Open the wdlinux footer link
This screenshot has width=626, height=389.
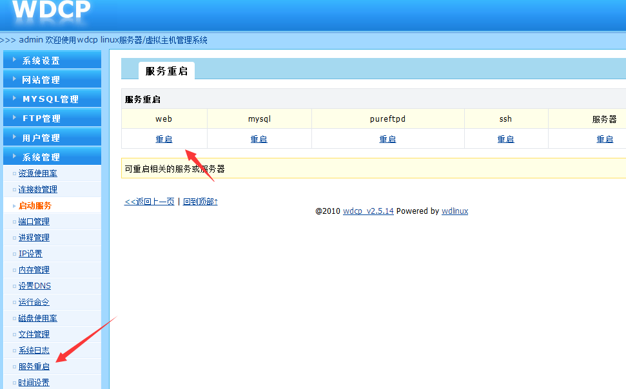(455, 211)
